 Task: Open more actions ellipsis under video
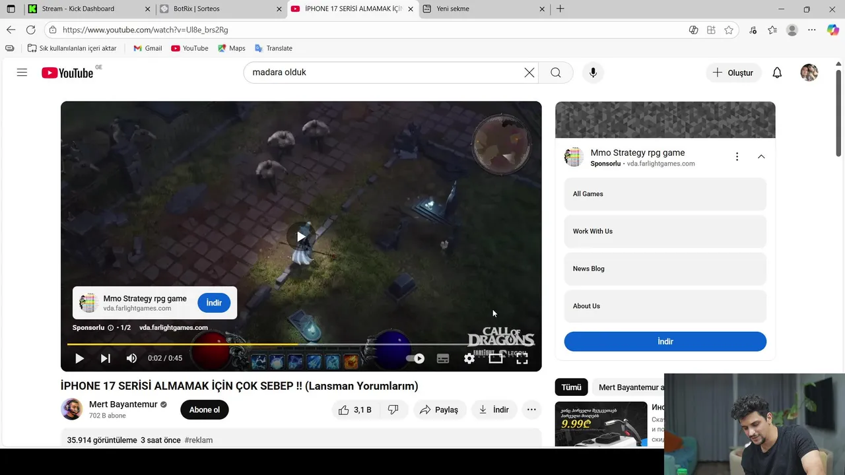[x=531, y=410]
